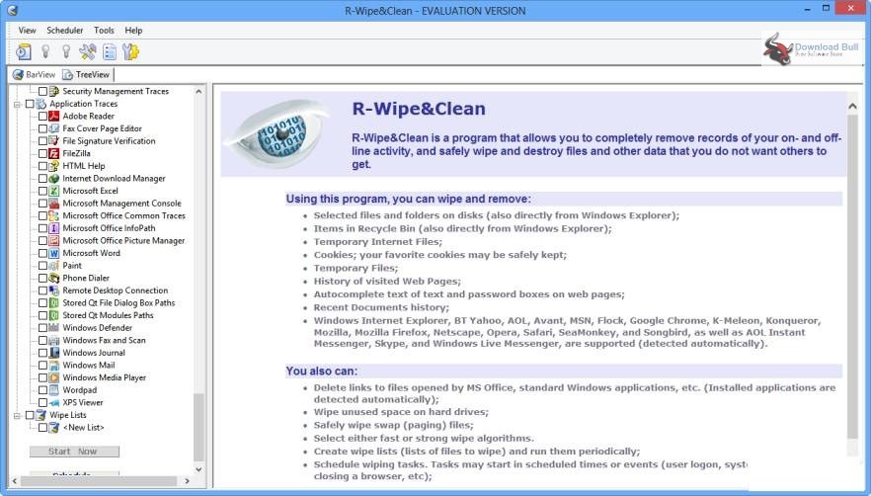Click the Application Traces node icon

coord(41,104)
